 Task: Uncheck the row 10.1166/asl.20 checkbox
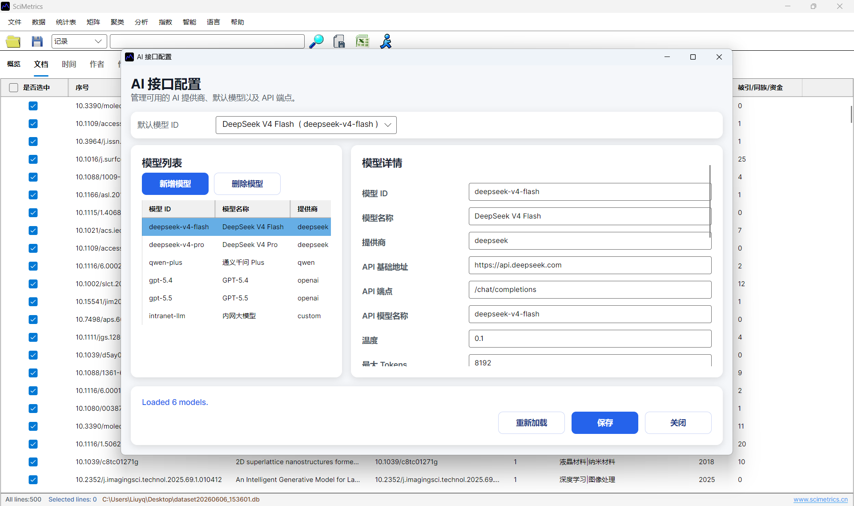33,195
